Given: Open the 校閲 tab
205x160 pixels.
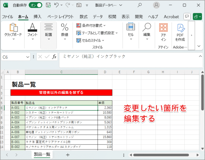Looking at the screenshot, I should tap(112, 17).
